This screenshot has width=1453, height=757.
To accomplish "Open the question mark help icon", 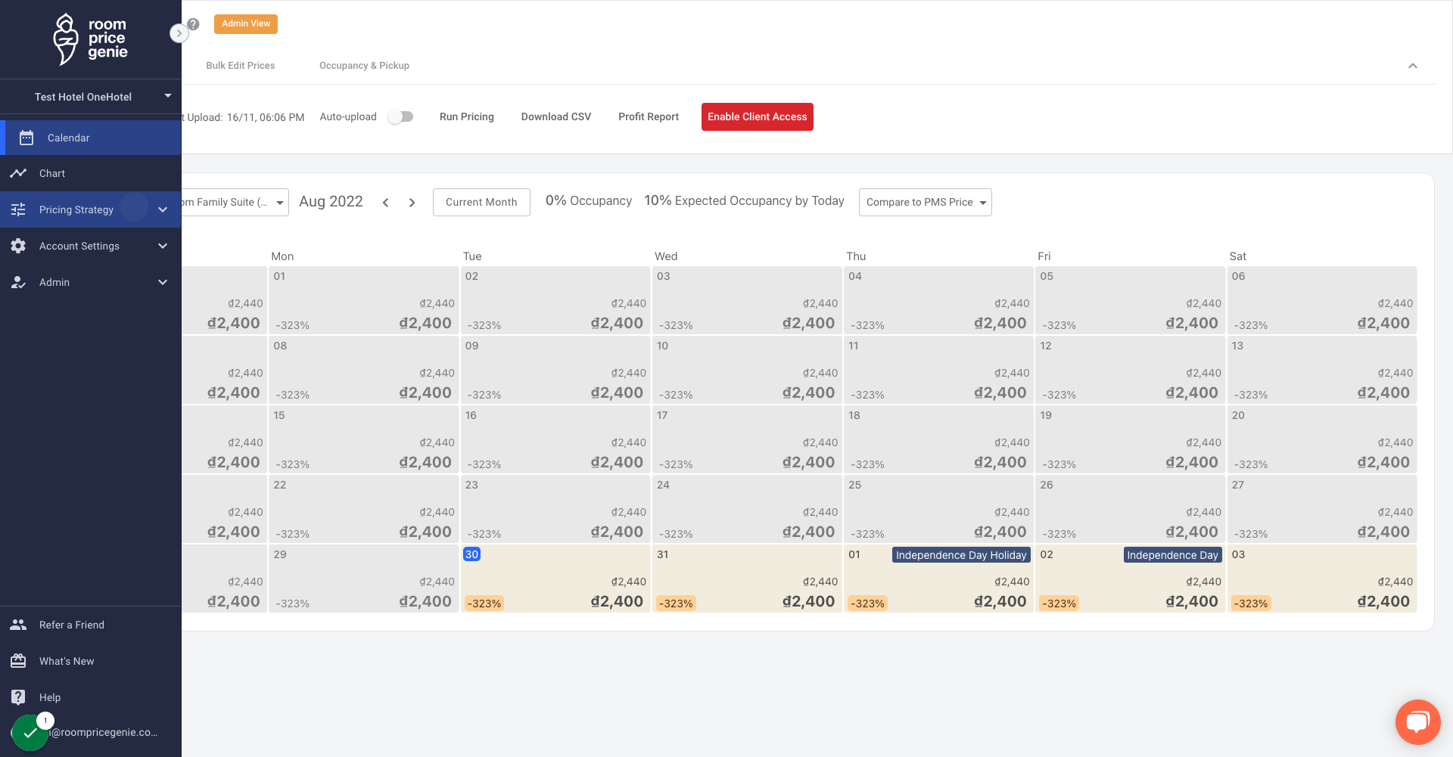I will (x=194, y=24).
